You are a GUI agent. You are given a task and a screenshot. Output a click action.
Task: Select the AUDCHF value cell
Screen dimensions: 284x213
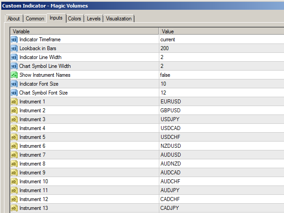221,181
